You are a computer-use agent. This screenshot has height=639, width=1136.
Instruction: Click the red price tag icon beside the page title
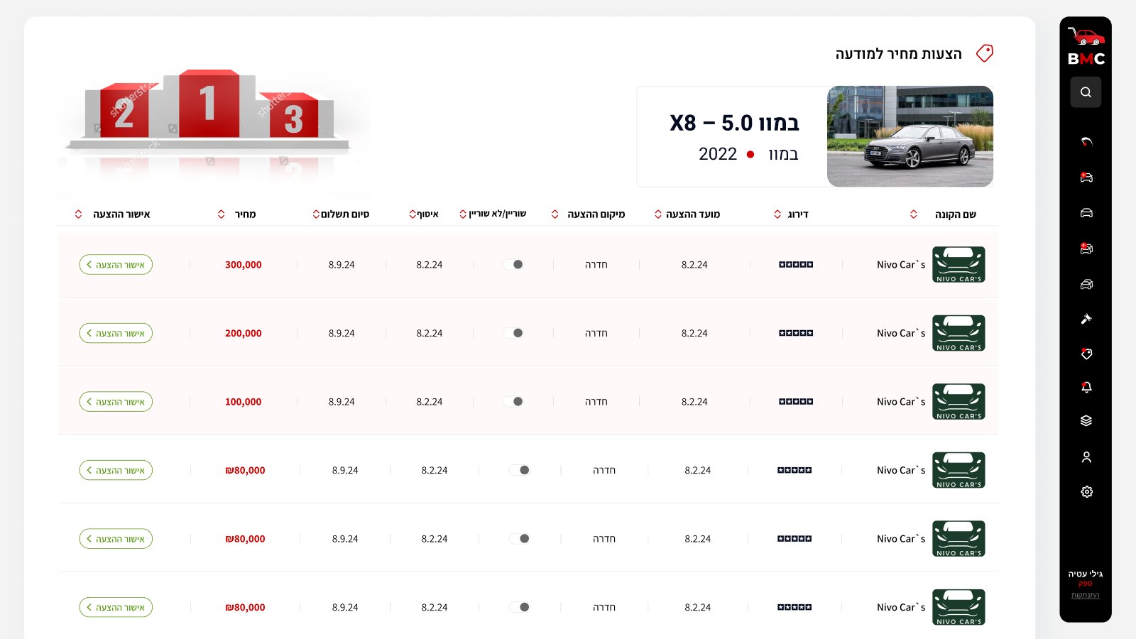985,53
